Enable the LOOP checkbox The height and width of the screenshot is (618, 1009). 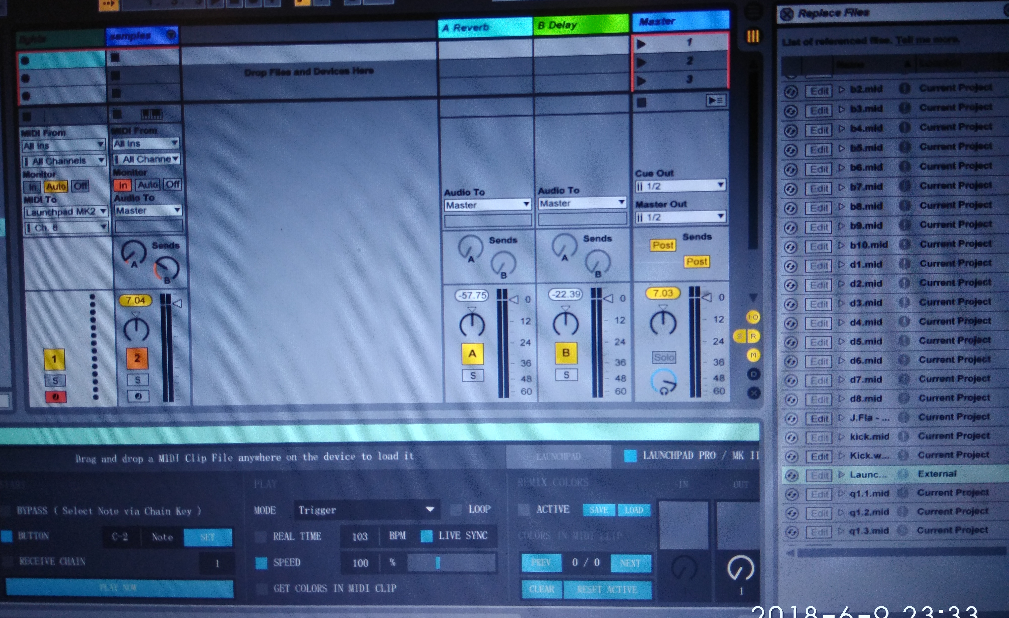click(x=456, y=510)
